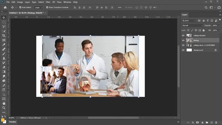Click the horizontal canvas scrollbar

pyautogui.click(x=113, y=118)
